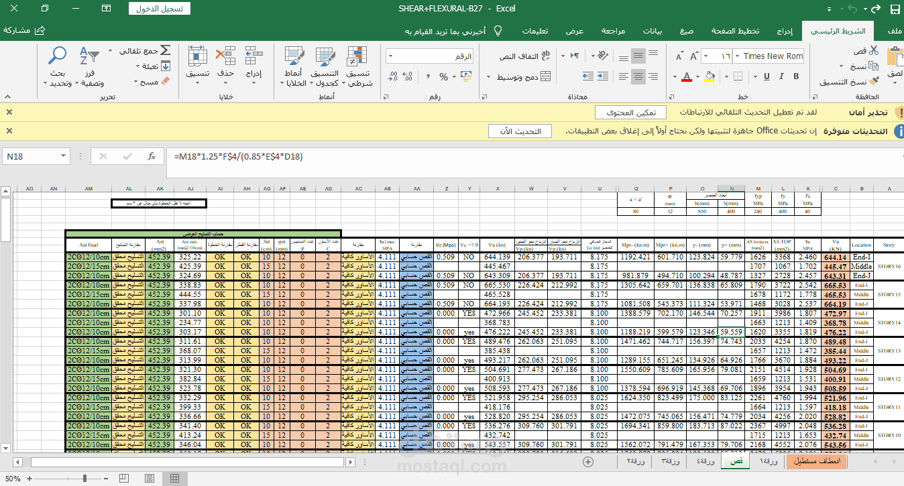Viewport: 904px width, 486px height.
Task: Toggle center horizontal alignment
Action: pos(638,76)
